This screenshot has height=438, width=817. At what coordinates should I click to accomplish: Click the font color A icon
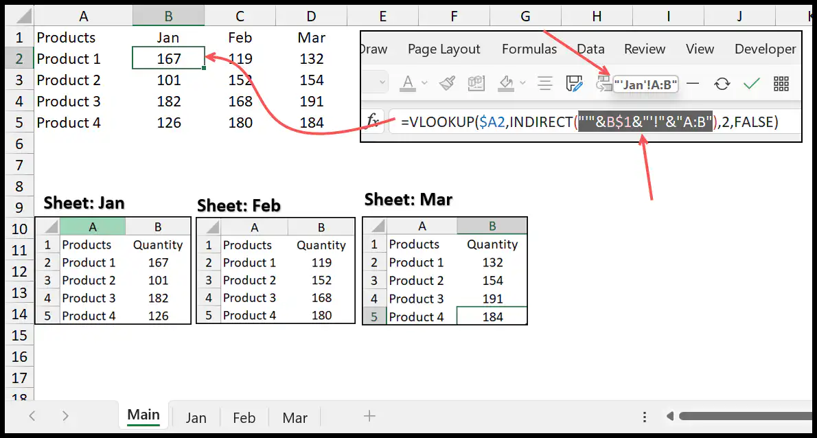(408, 83)
